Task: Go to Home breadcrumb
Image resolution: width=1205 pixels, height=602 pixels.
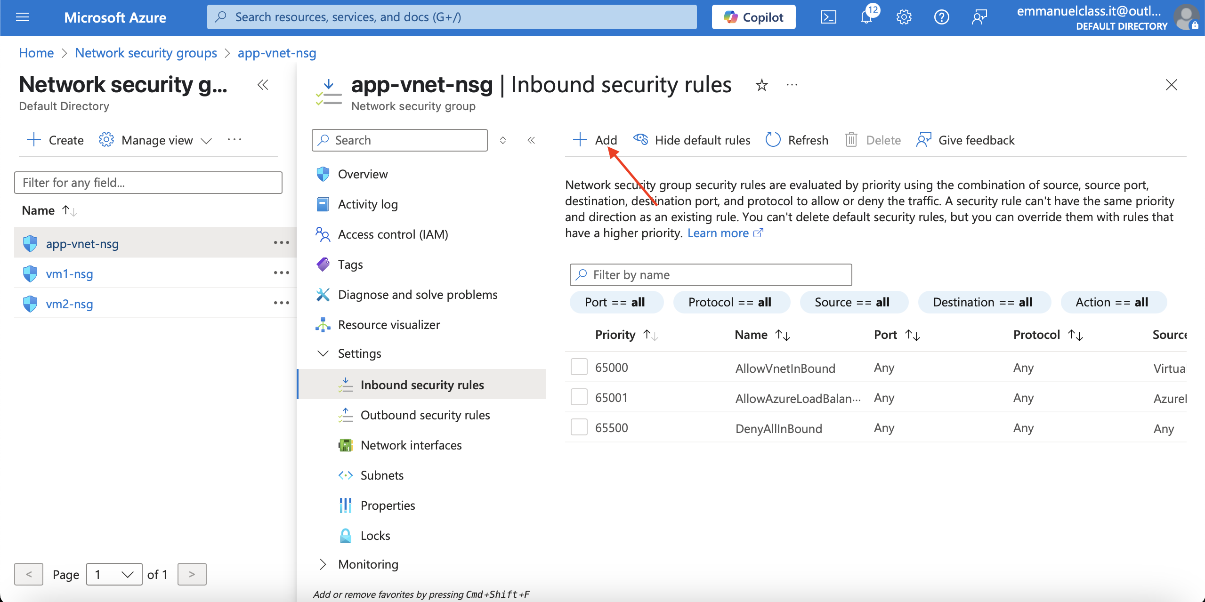Action: 36,53
